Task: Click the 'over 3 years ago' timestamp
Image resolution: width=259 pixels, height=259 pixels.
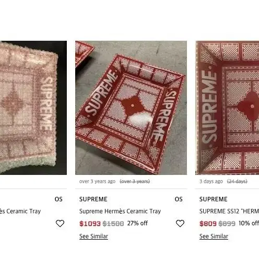Action: click(x=97, y=181)
